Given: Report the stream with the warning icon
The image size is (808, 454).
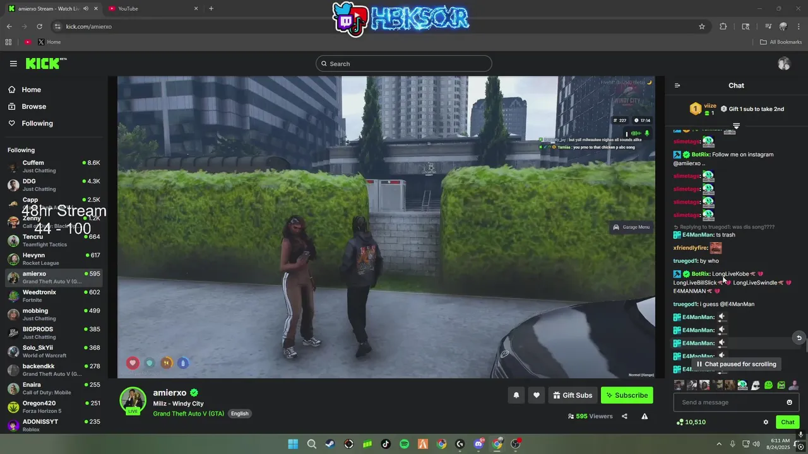Looking at the screenshot, I should coord(645,416).
